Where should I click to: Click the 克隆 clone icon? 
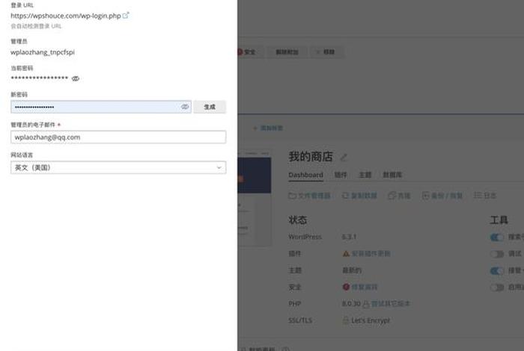392,196
